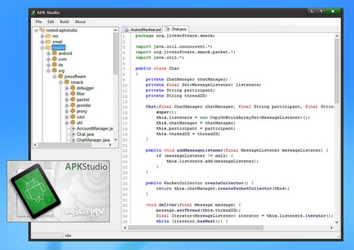This screenshot has width=354, height=250.
Task: Expand the filter package node
Action: [x=67, y=94]
